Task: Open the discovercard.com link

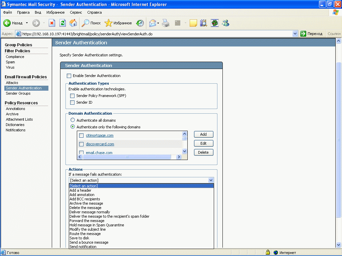Action: pyautogui.click(x=100, y=144)
